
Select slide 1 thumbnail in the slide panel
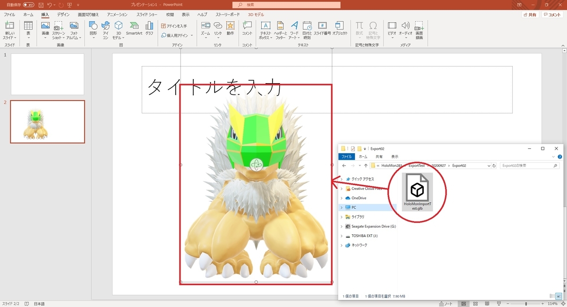47,74
